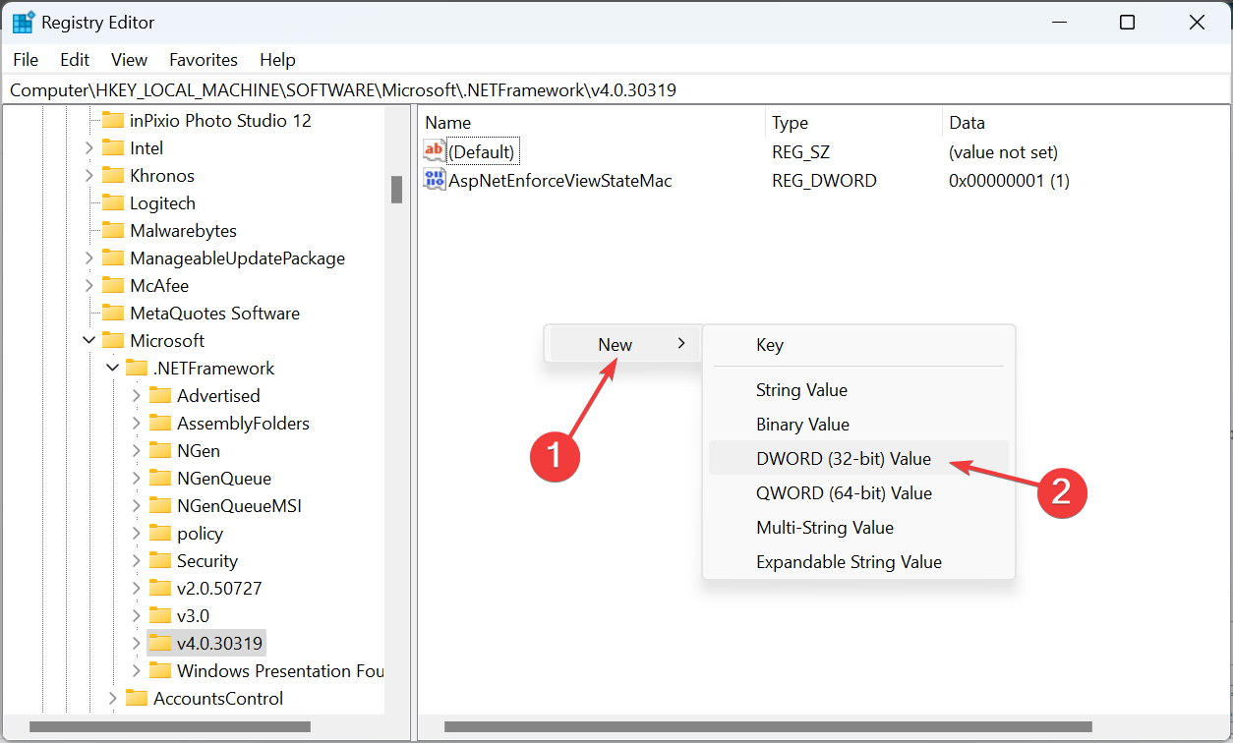The image size is (1233, 743).
Task: Choose Binary Value in the submenu
Action: coord(858,424)
